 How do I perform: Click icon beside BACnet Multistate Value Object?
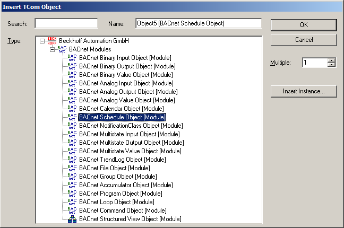72,151
